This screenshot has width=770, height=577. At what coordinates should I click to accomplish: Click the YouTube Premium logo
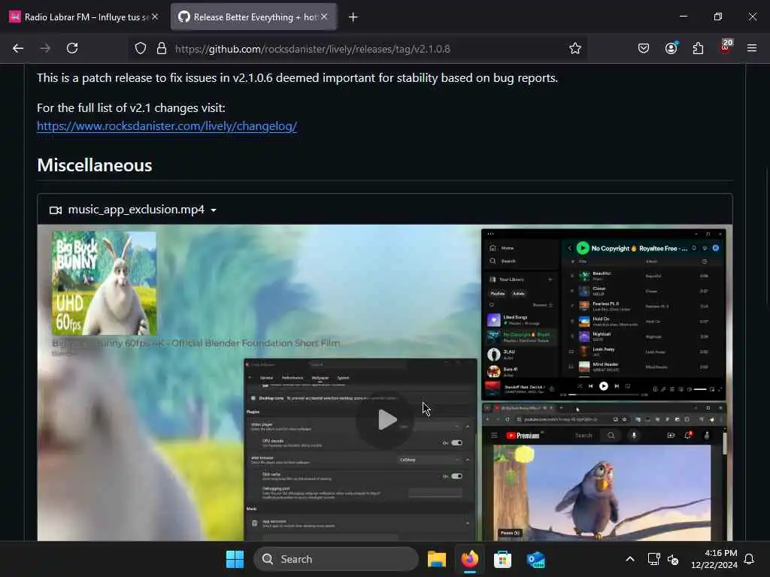(x=523, y=435)
